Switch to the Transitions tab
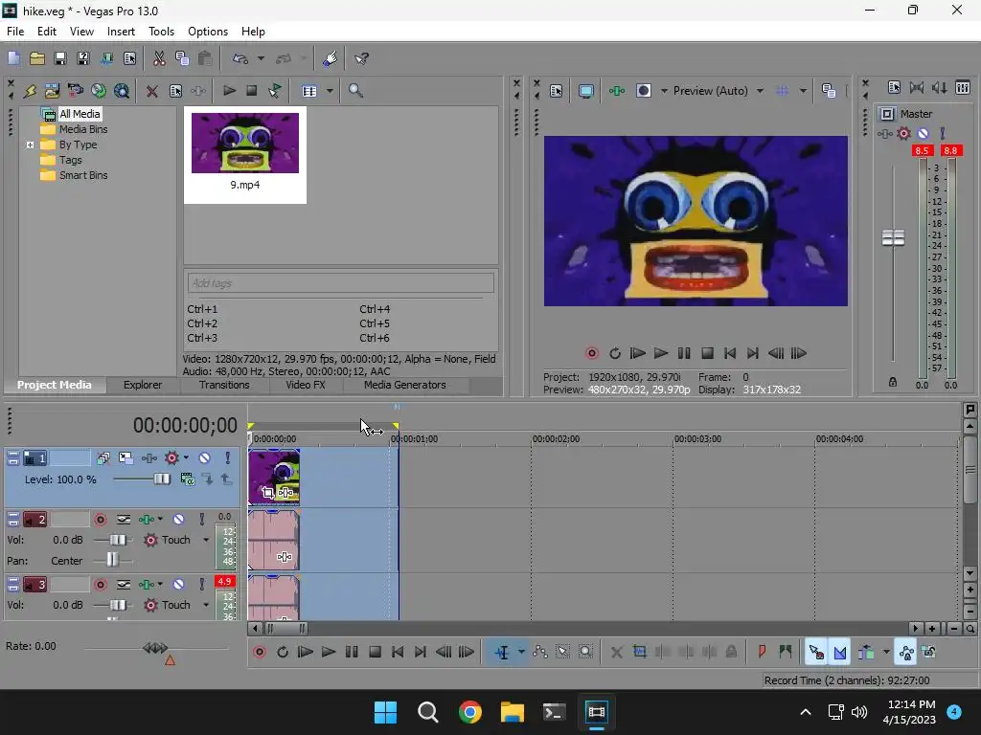981x735 pixels. (x=224, y=385)
